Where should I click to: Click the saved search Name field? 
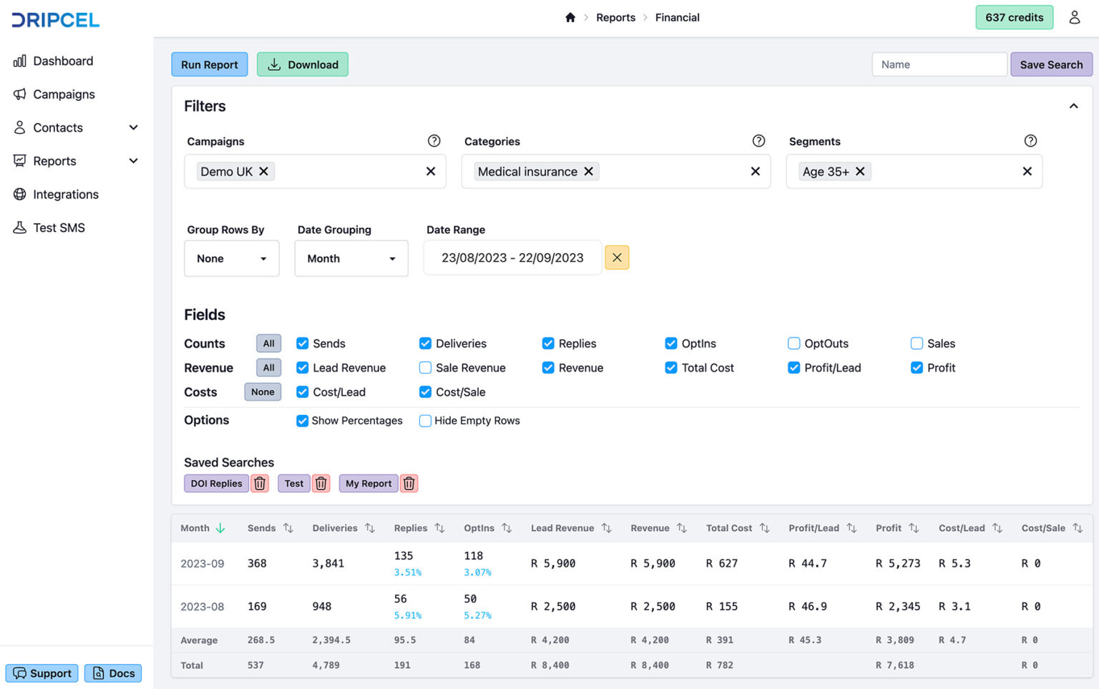(939, 64)
